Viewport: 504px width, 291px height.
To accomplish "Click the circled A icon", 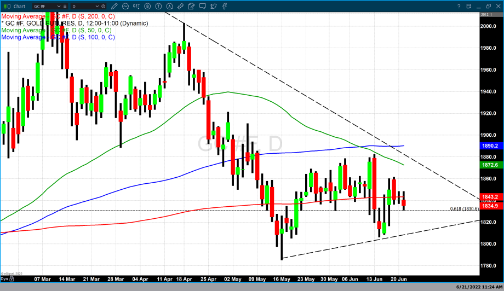I will [169, 6].
